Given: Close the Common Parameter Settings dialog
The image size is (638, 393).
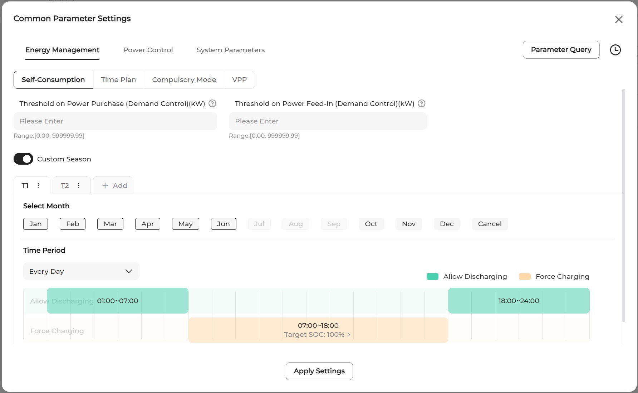Looking at the screenshot, I should coord(619,20).
